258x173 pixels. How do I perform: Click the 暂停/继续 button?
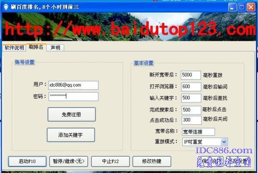(x=69, y=161)
